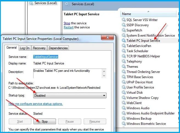Select the WebClient name text
This screenshot has width=180, height=133.
click(134, 103)
